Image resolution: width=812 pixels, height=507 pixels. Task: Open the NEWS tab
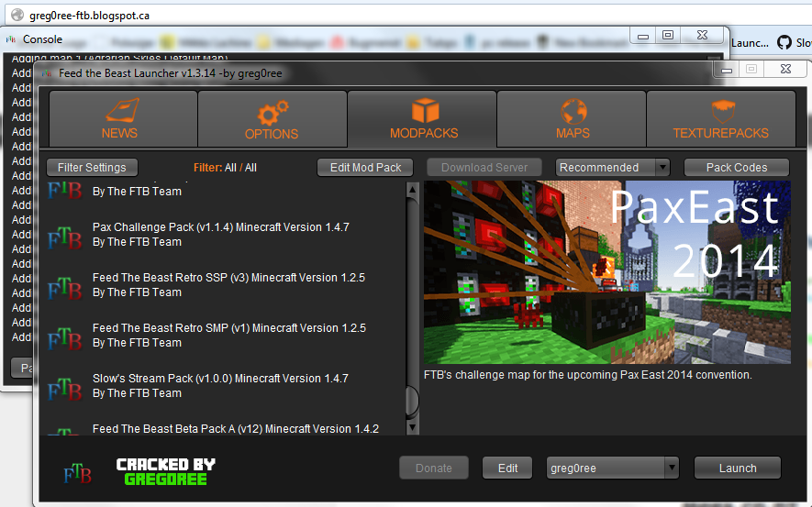click(123, 118)
